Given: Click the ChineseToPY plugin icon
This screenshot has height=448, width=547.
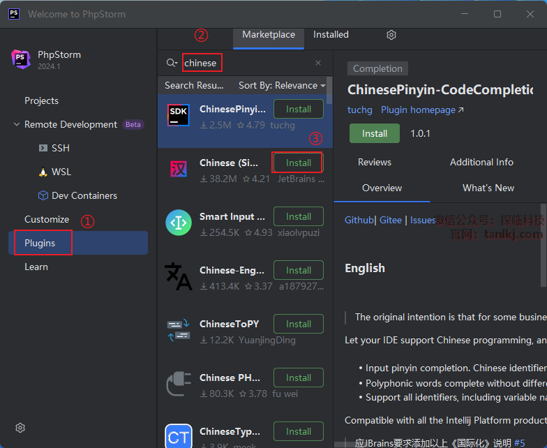Looking at the screenshot, I should (x=179, y=330).
